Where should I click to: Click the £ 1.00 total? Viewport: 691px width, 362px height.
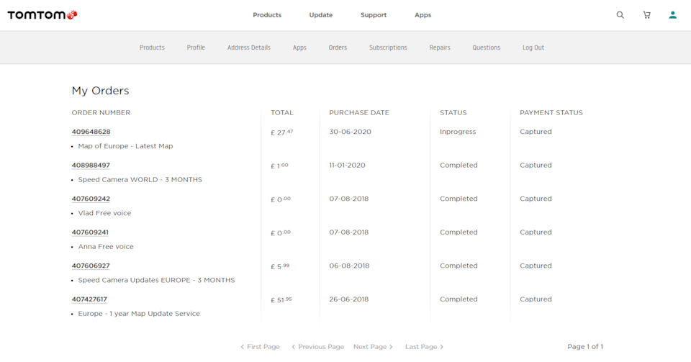(x=279, y=166)
